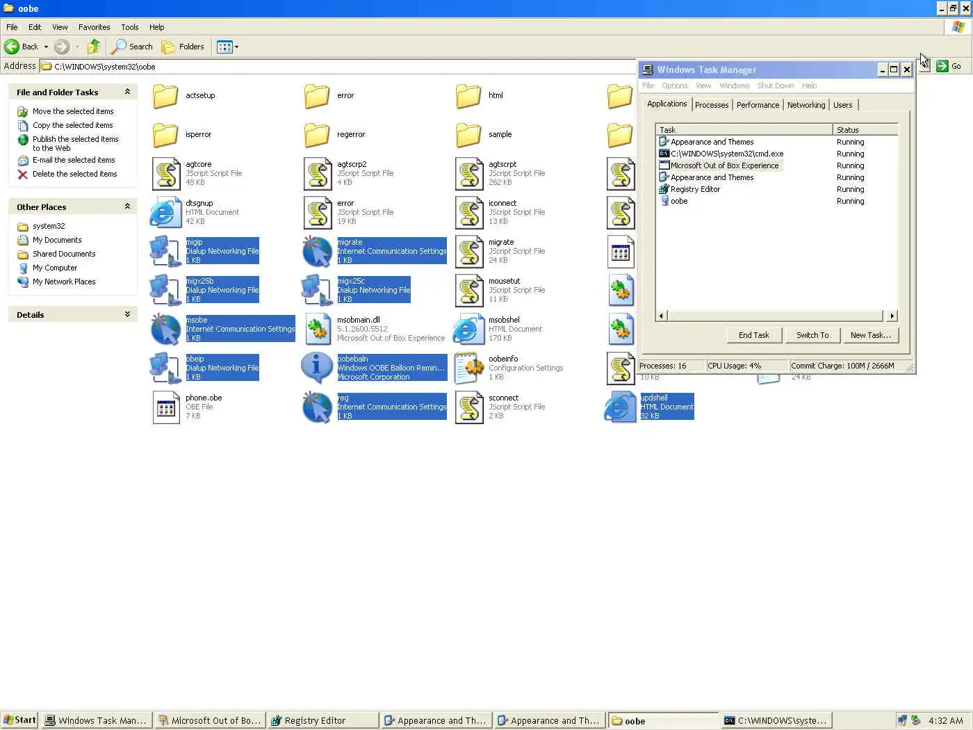This screenshot has height=730, width=973.
Task: Click E-mail the selected items link
Action: [x=74, y=160]
